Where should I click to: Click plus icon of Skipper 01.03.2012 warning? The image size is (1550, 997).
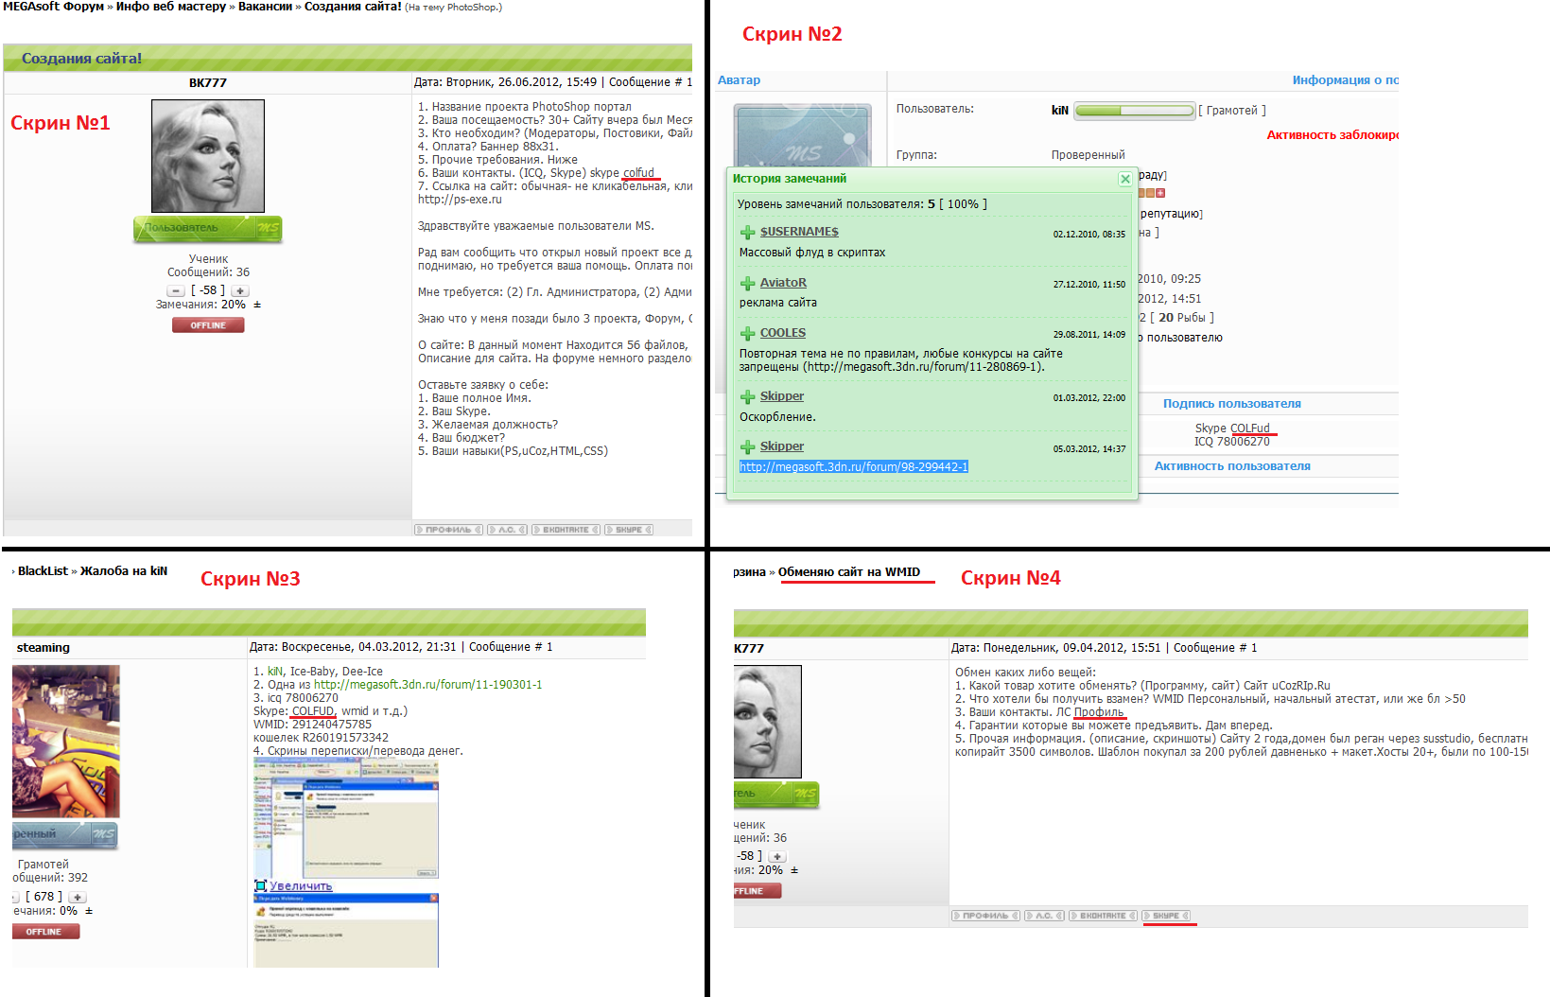click(x=747, y=397)
